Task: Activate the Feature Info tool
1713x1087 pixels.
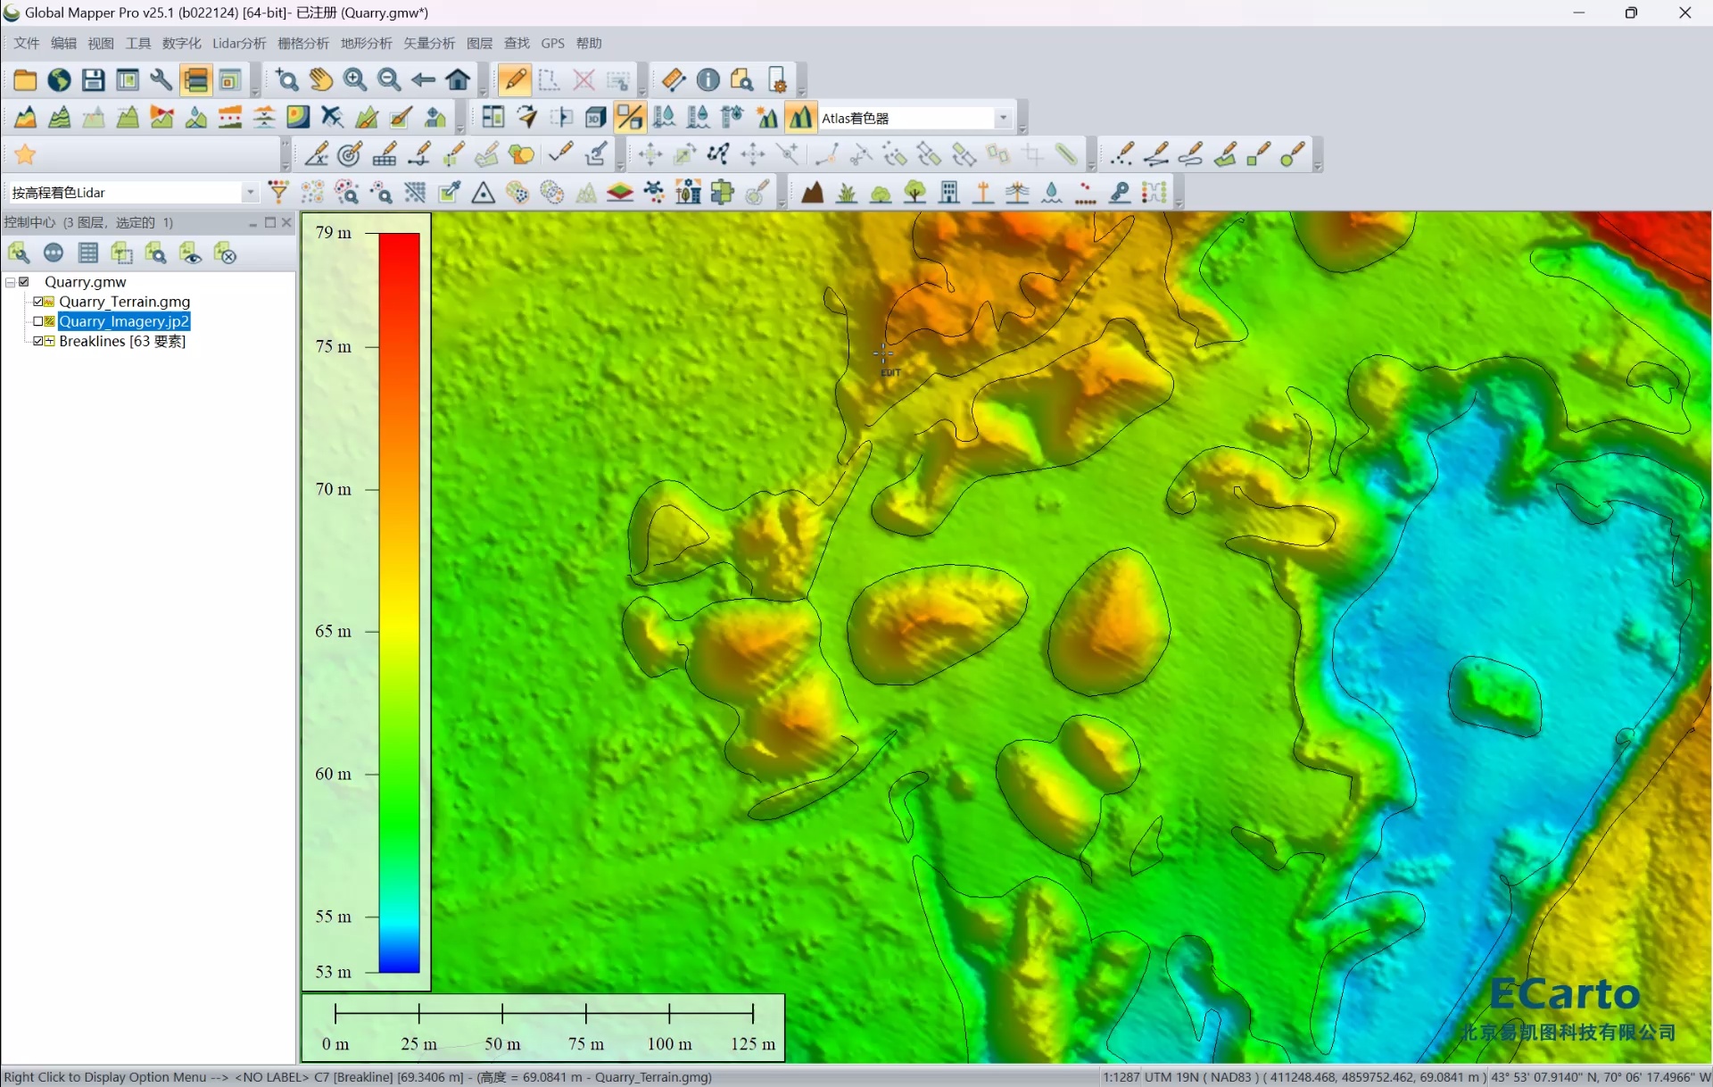Action: click(x=708, y=80)
